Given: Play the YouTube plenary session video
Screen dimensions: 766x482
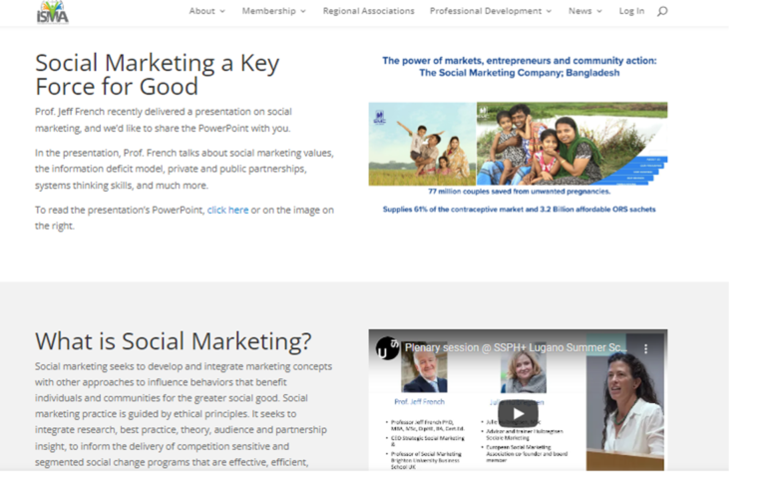Looking at the screenshot, I should (518, 413).
